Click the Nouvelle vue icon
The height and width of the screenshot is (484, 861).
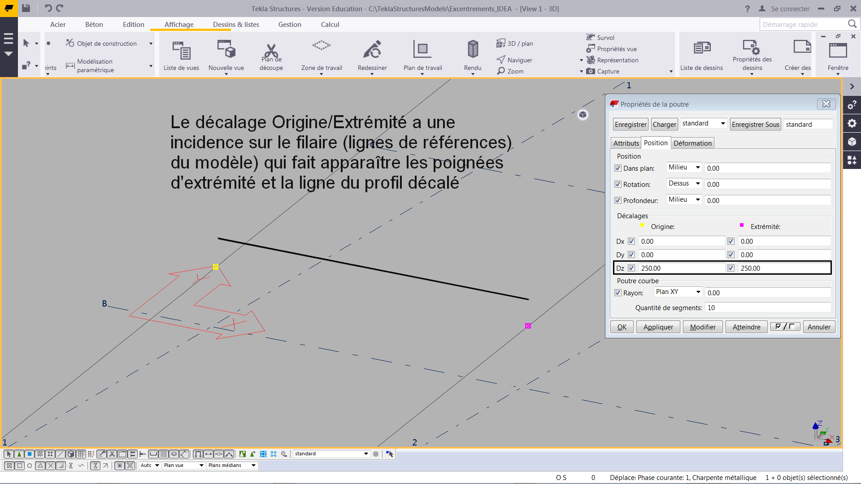[226, 49]
